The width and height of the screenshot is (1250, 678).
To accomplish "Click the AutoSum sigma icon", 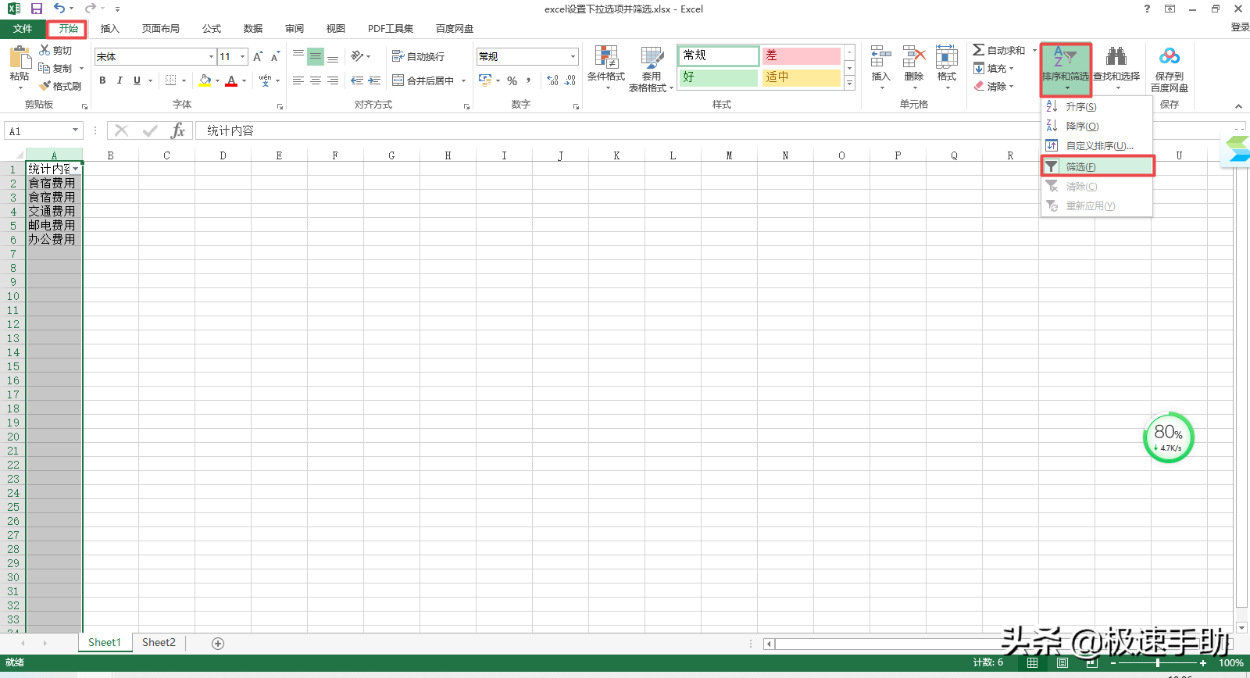I will (x=978, y=50).
